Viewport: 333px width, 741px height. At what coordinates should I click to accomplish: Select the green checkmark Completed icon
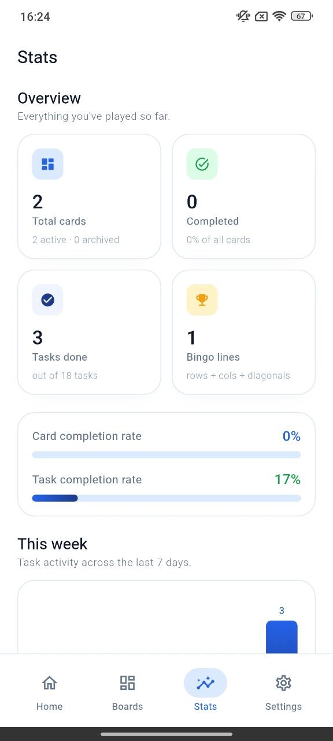[201, 164]
